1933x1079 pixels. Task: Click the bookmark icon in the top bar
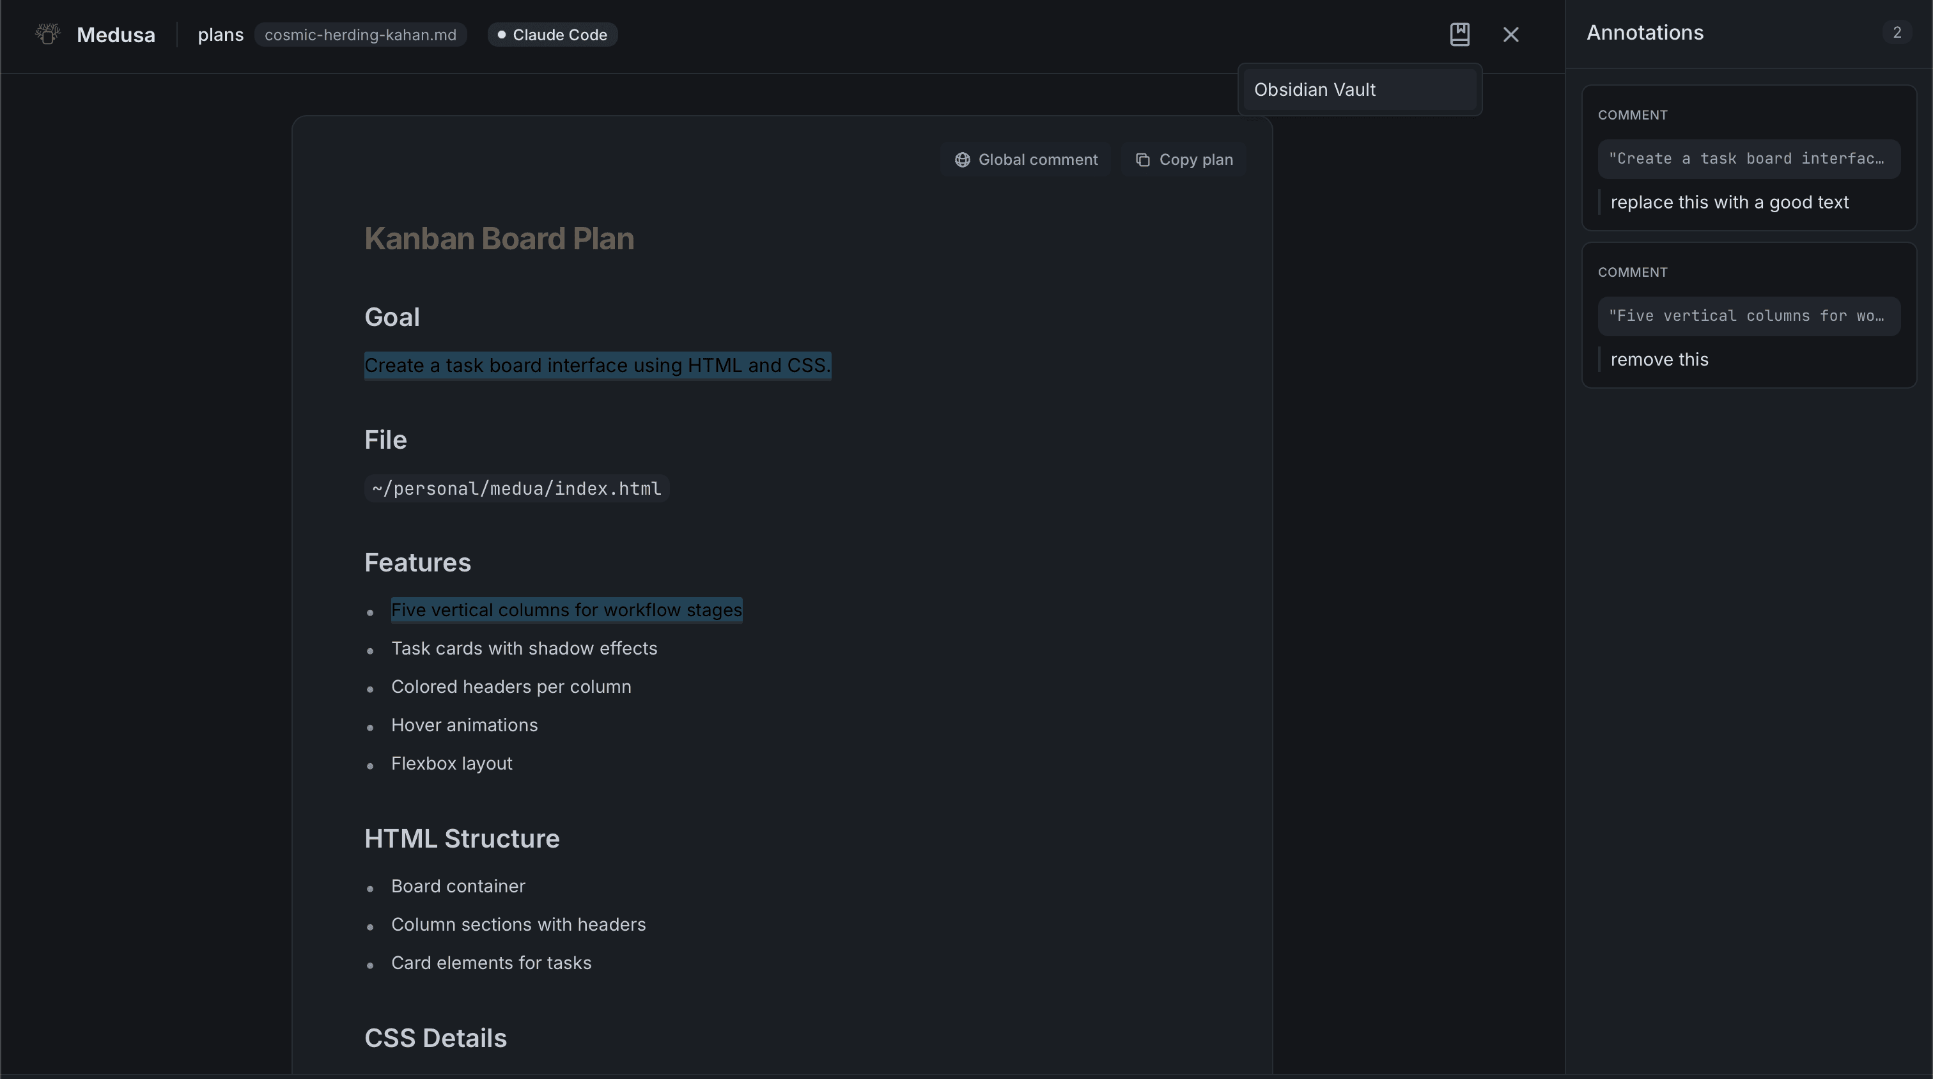click(x=1459, y=34)
